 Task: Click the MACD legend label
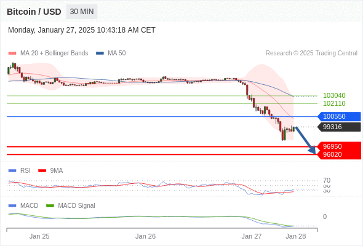30,205
